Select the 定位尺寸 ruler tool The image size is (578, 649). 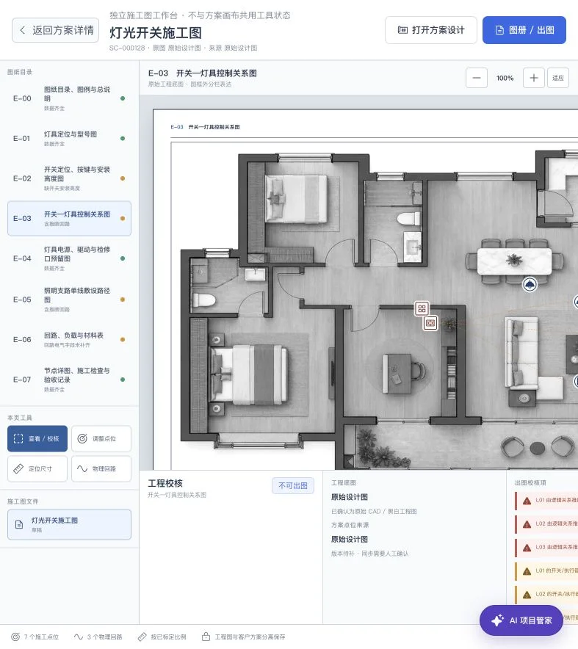pyautogui.click(x=37, y=469)
